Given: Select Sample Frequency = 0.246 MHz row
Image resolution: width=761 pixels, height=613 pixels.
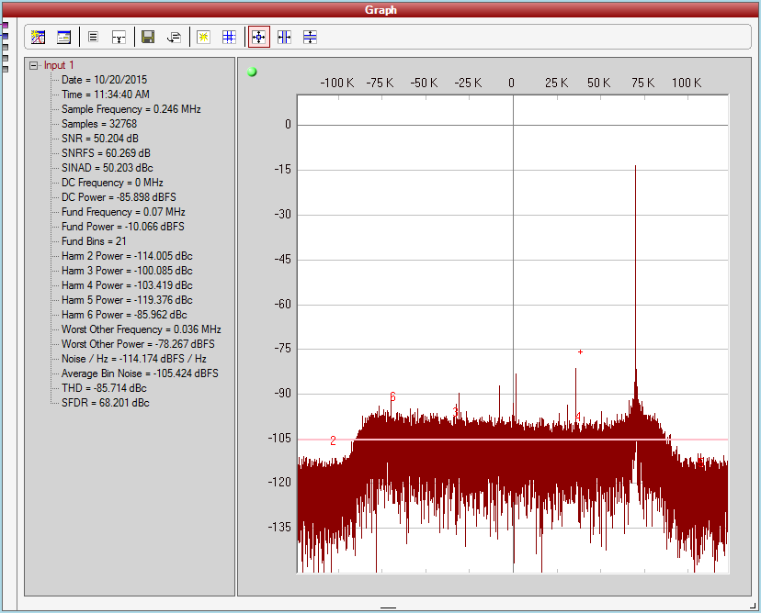Looking at the screenshot, I should 131,109.
